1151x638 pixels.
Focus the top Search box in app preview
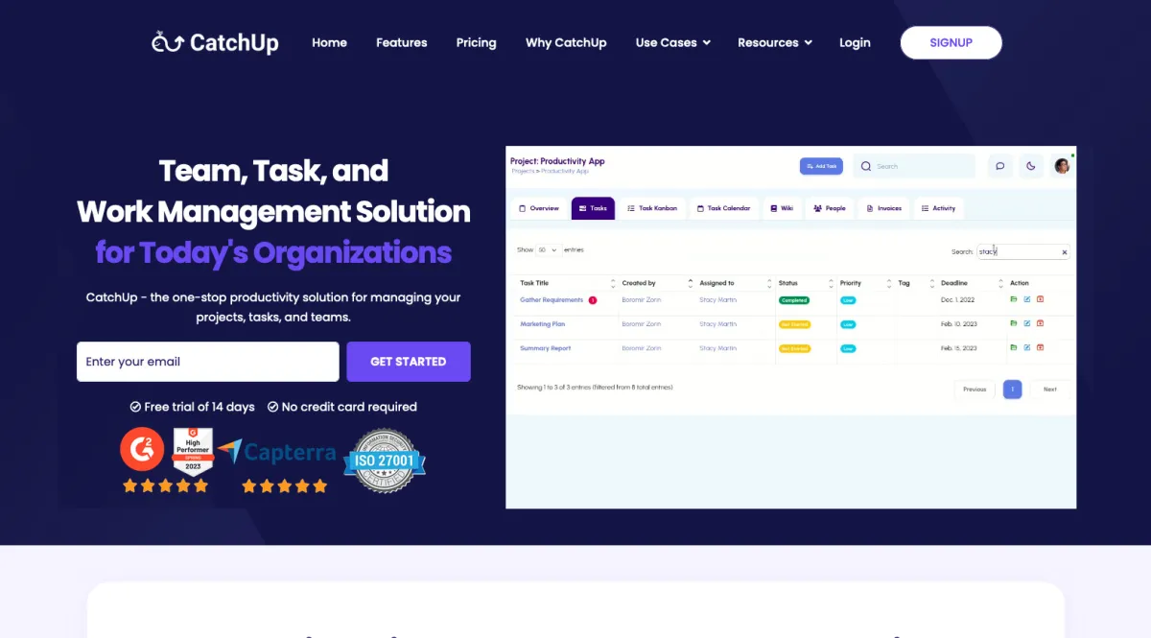[x=914, y=166]
